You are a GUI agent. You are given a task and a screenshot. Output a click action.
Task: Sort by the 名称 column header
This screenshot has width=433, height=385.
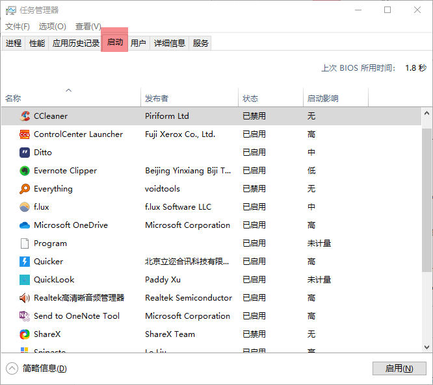click(14, 99)
